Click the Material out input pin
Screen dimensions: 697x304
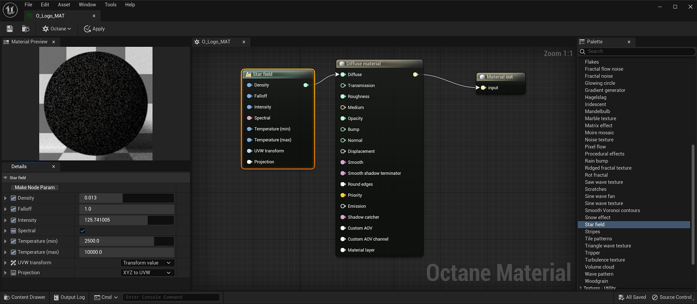(x=483, y=88)
